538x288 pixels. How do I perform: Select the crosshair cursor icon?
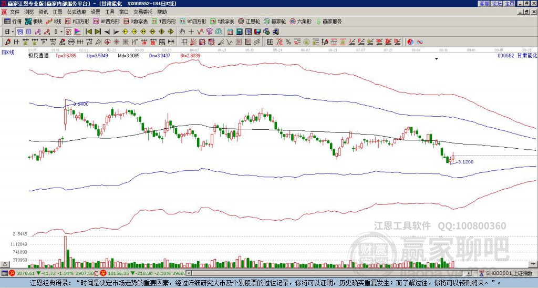coord(191,32)
